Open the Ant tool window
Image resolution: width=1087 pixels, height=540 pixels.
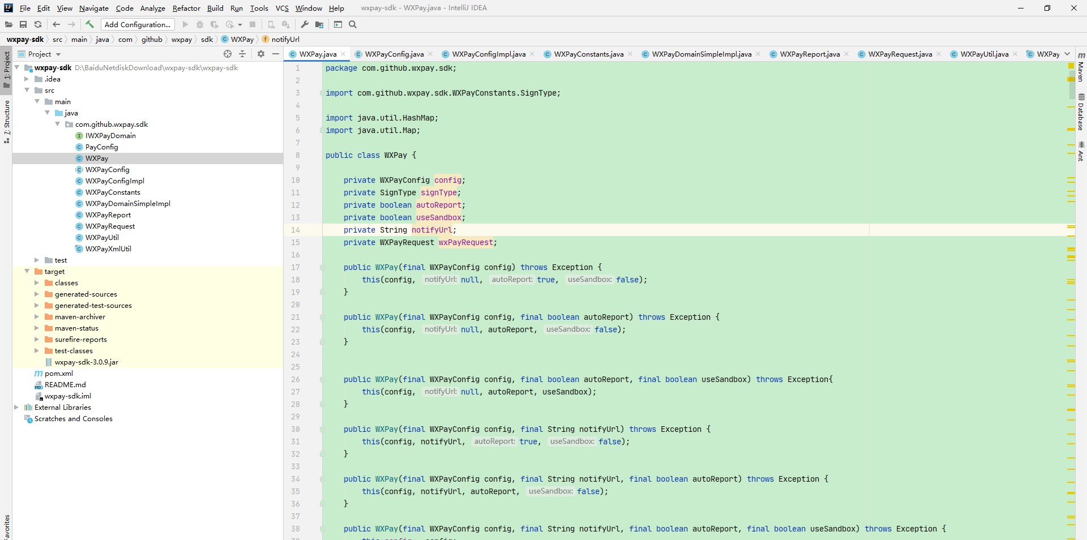1081,151
